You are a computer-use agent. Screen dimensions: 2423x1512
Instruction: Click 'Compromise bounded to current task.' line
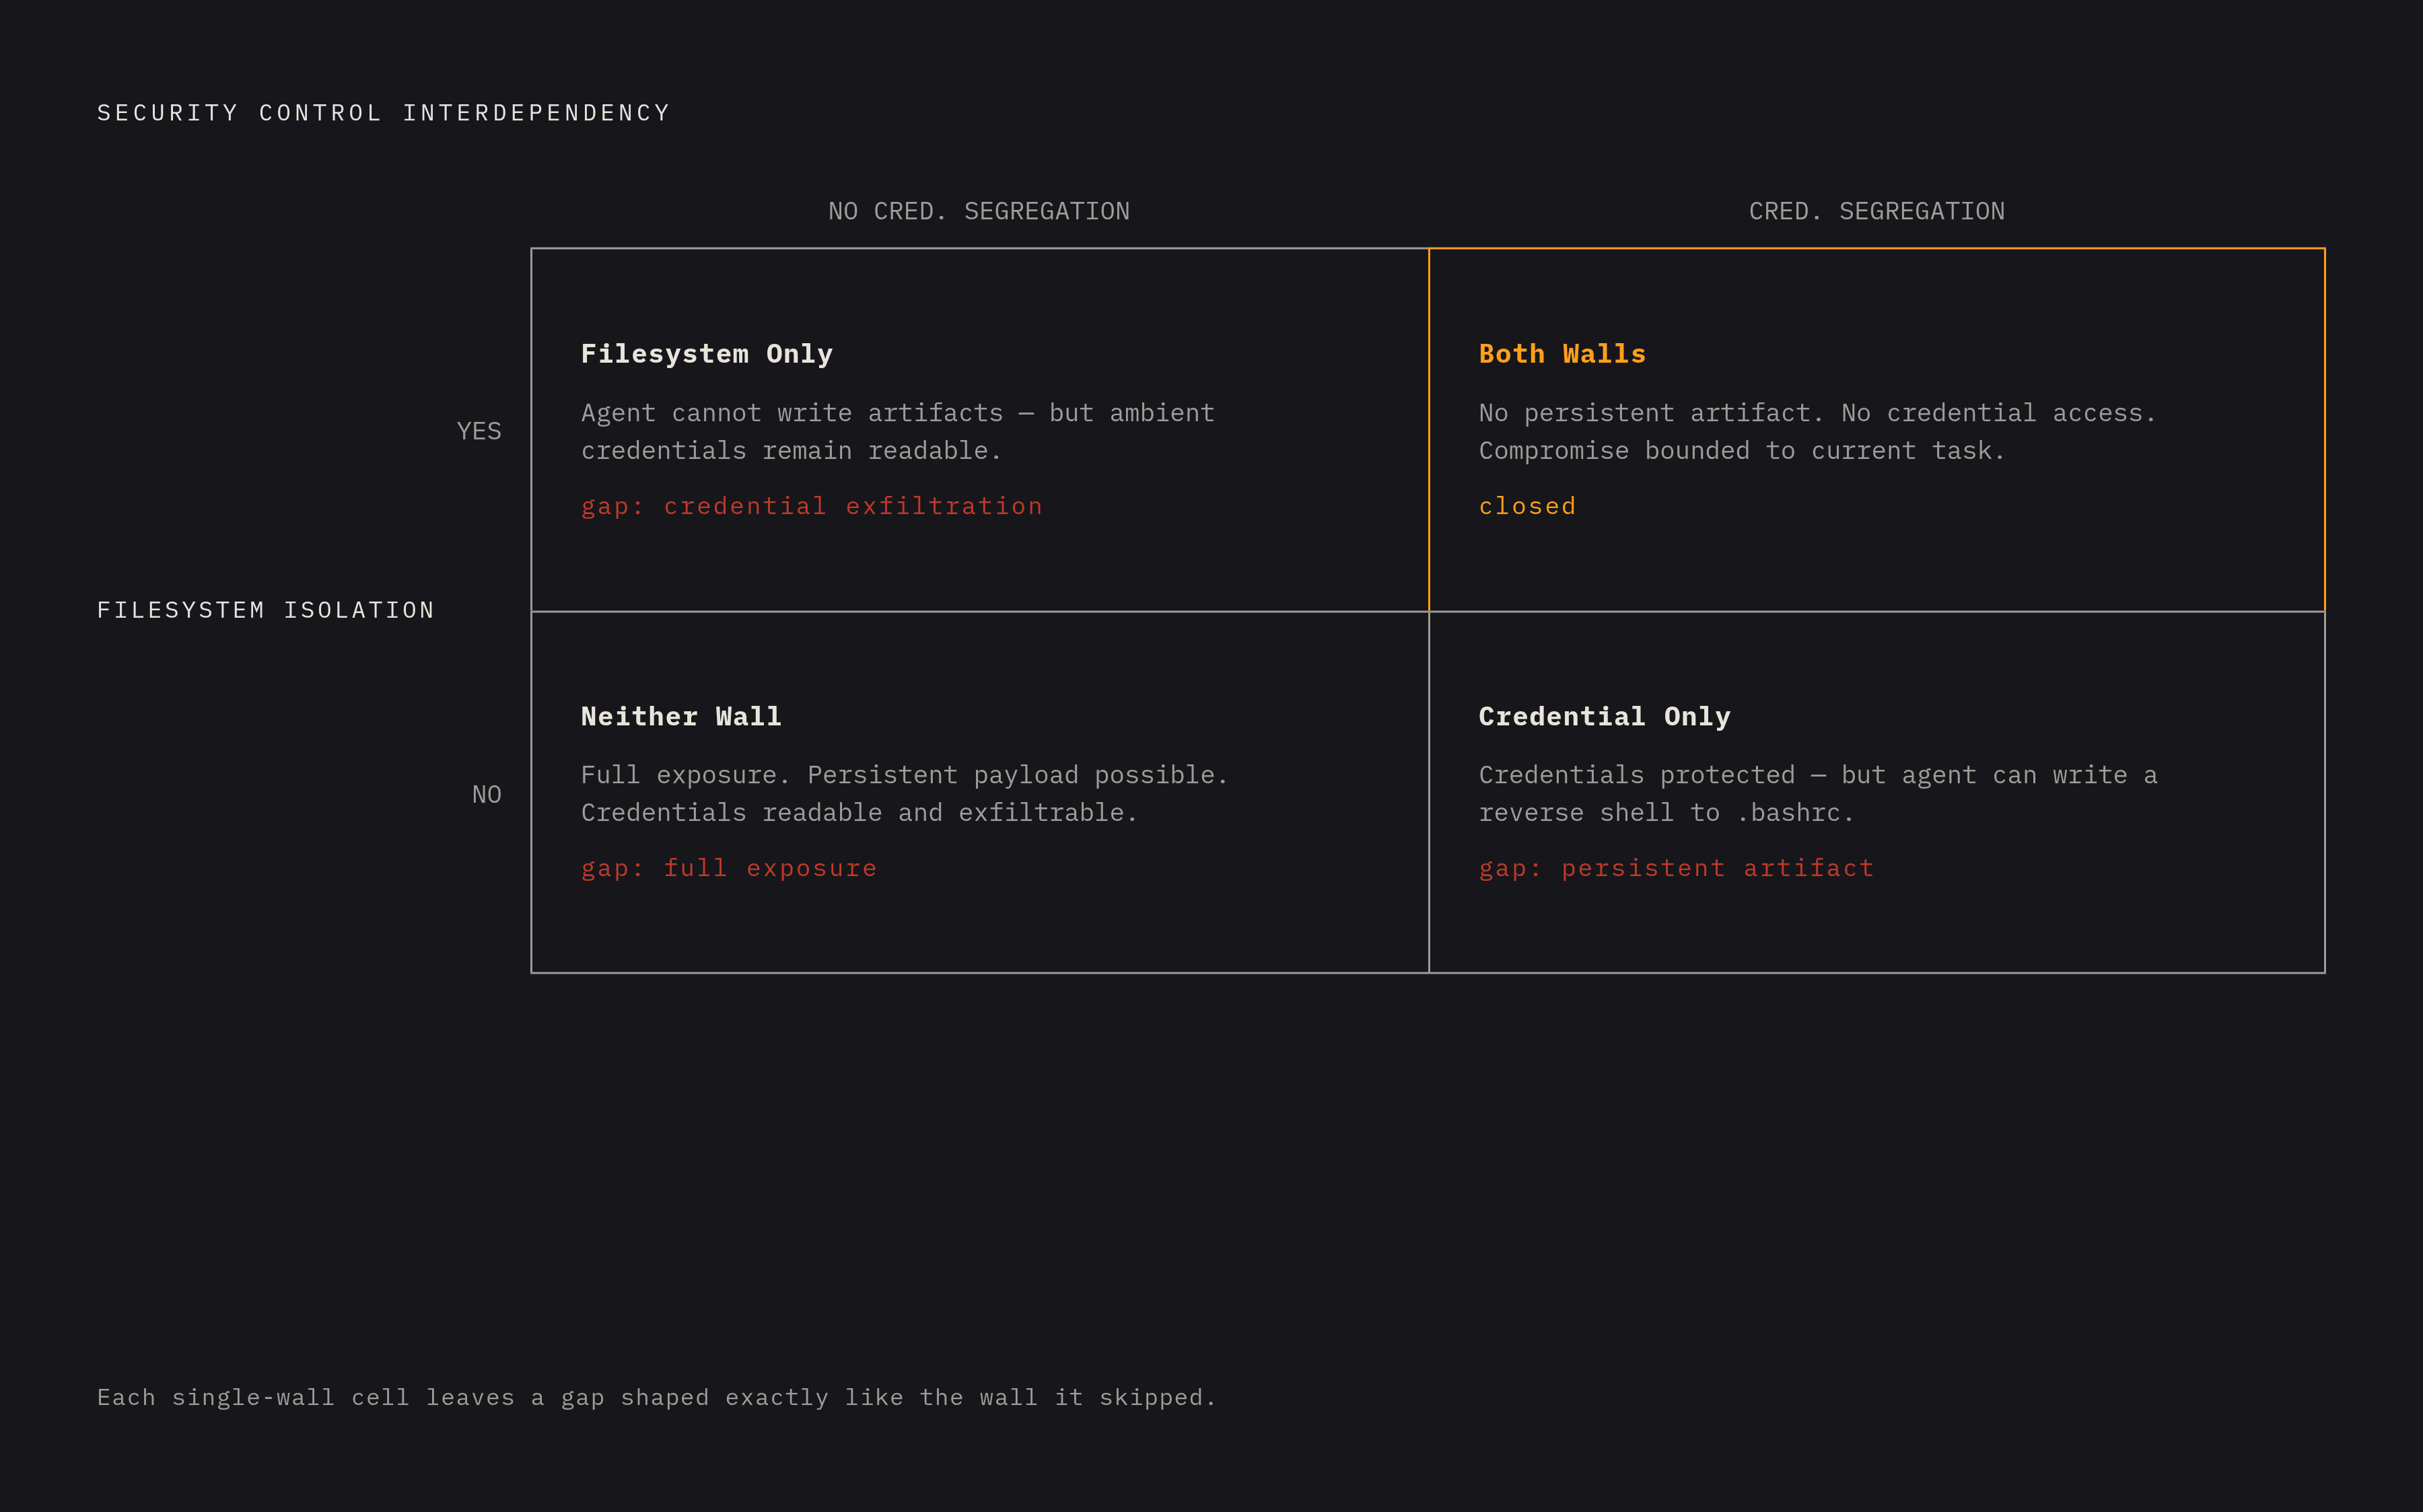pos(1742,451)
